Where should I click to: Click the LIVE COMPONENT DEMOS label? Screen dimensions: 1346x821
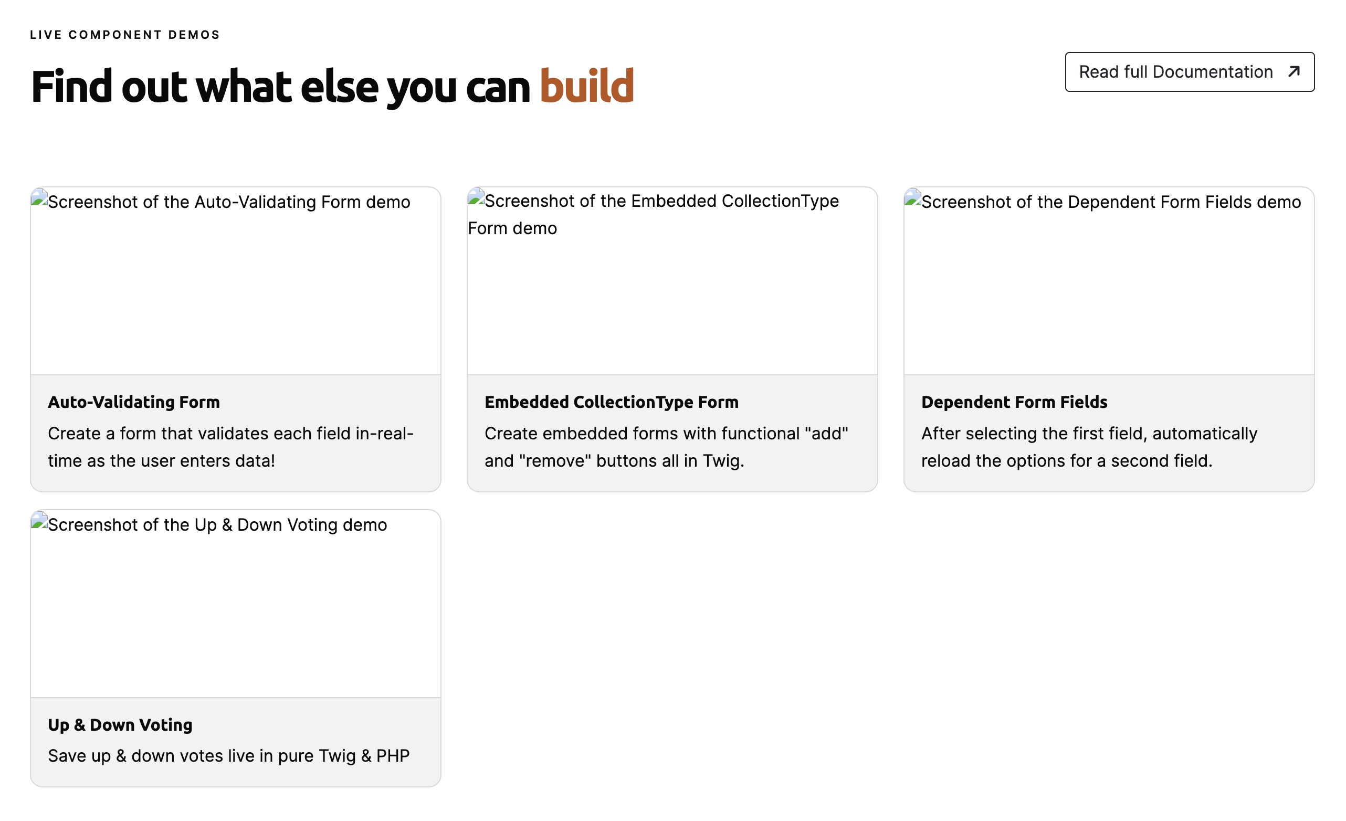pyautogui.click(x=125, y=35)
